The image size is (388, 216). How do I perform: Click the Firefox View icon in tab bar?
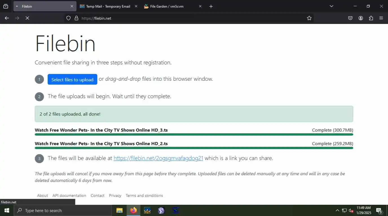click(6, 6)
